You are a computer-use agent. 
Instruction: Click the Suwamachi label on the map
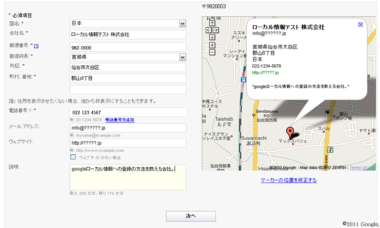254,138
